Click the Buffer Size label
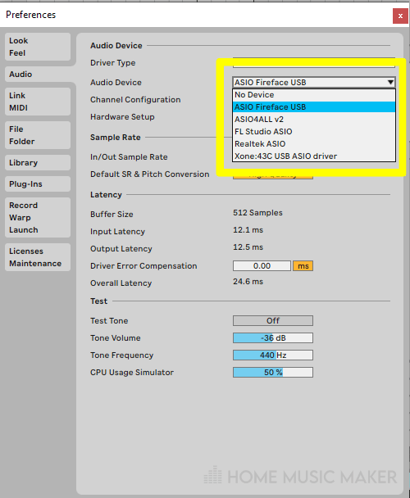The width and height of the screenshot is (410, 498). click(x=112, y=214)
